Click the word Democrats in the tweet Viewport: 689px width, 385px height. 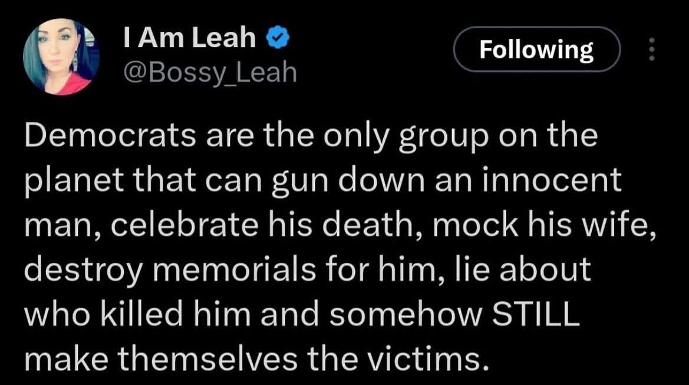(110, 136)
